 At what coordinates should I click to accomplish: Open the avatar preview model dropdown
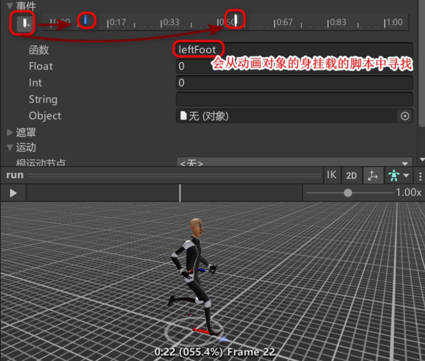tap(398, 176)
